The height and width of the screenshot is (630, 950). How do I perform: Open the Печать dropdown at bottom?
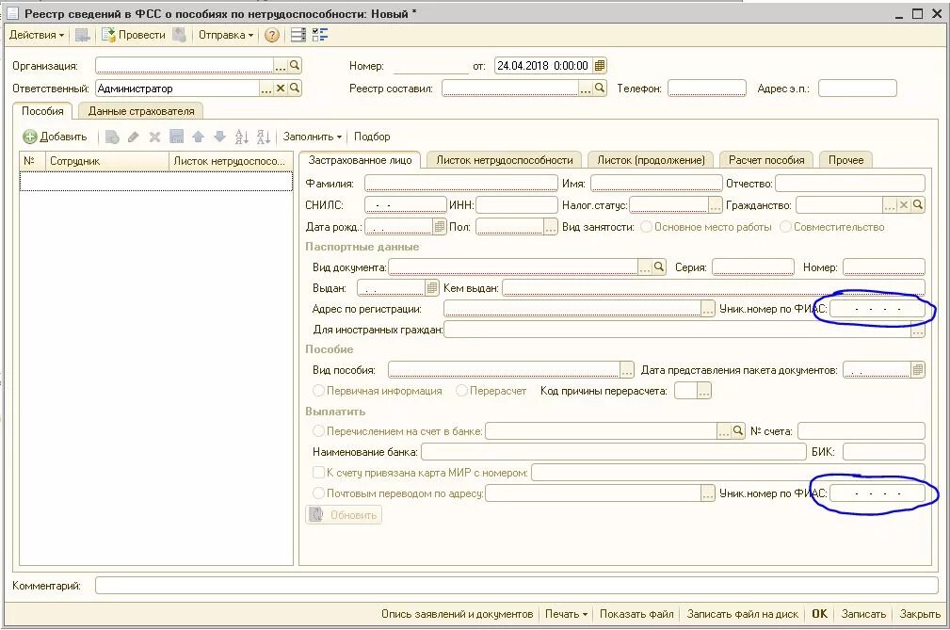pos(566,614)
